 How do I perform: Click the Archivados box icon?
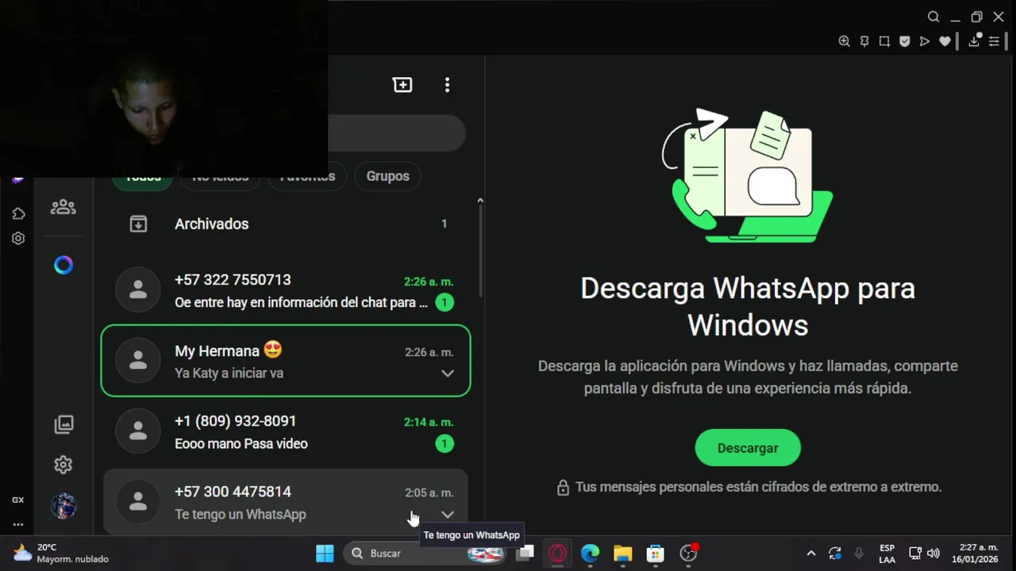[138, 224]
